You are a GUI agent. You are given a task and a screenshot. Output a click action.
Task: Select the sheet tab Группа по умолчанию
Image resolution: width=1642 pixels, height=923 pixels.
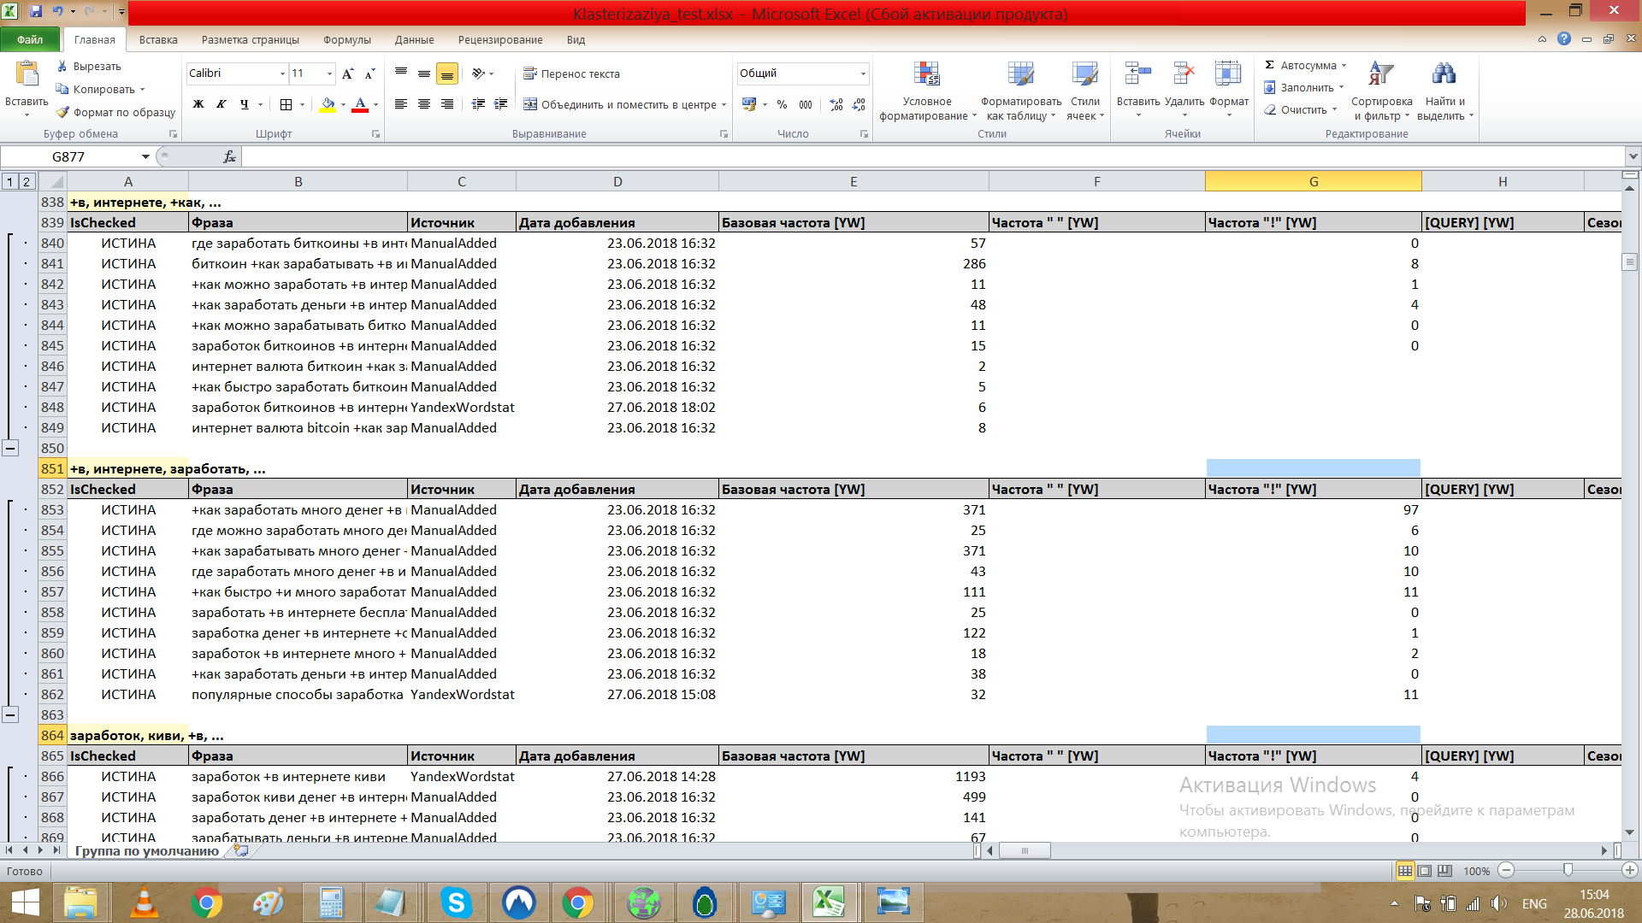[x=146, y=850]
